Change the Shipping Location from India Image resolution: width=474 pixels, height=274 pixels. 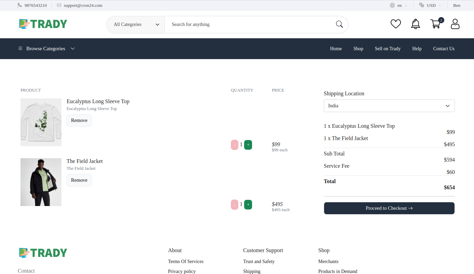[389, 106]
